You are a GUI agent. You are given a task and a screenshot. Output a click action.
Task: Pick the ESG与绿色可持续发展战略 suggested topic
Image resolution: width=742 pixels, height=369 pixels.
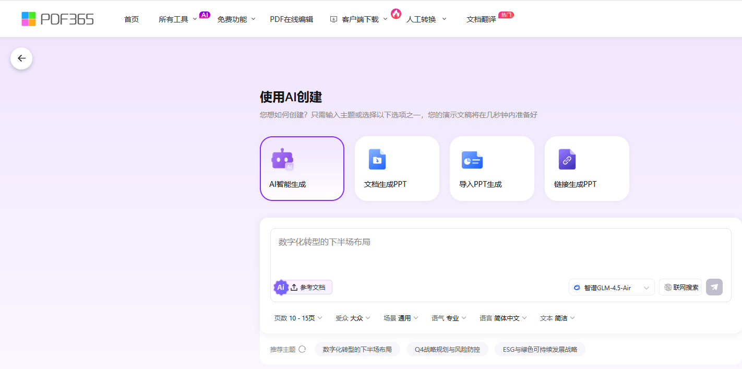click(x=540, y=349)
